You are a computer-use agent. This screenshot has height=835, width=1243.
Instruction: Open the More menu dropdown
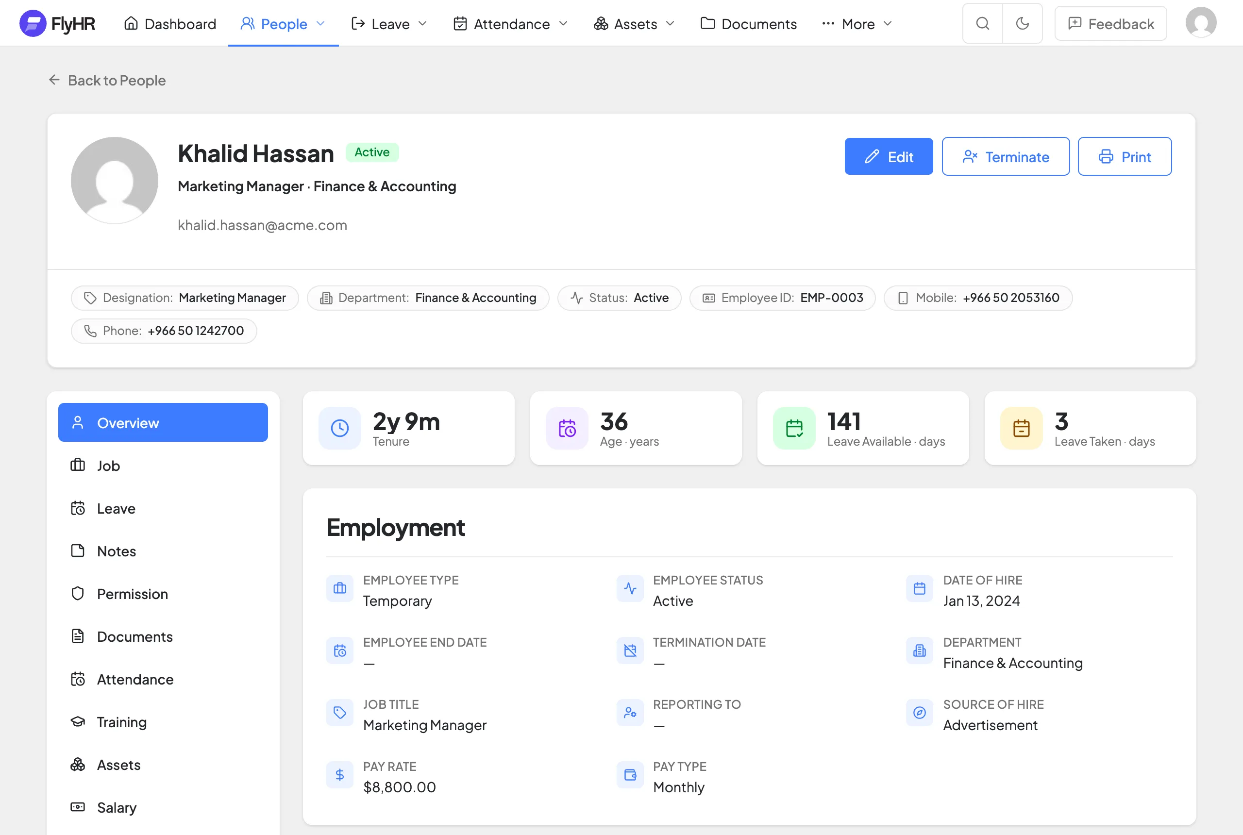(x=857, y=24)
